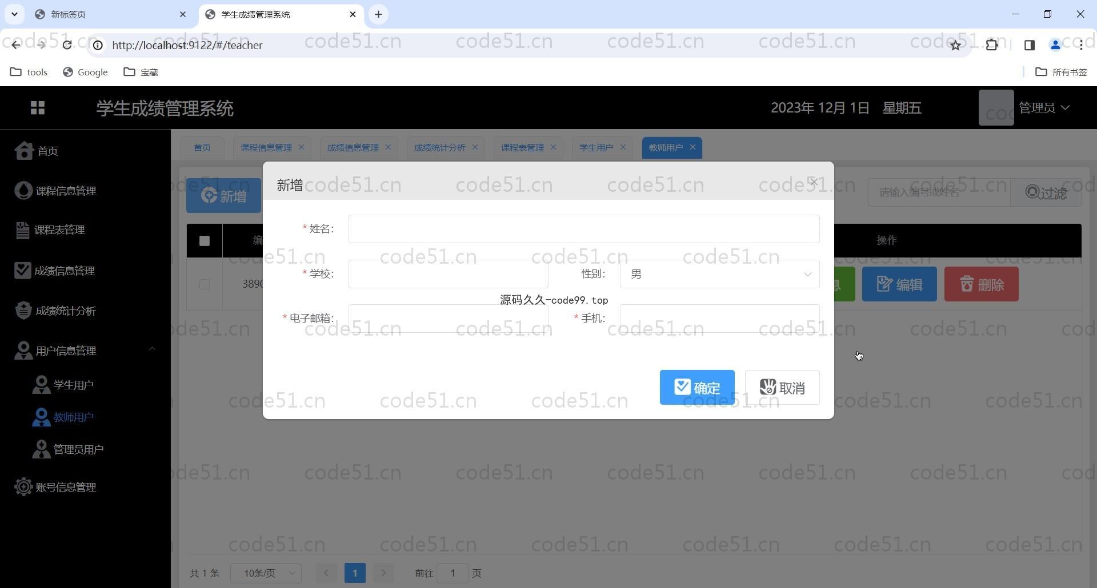Viewport: 1097px width, 588px height.
Task: Click the 学校 input field
Action: pos(449,274)
